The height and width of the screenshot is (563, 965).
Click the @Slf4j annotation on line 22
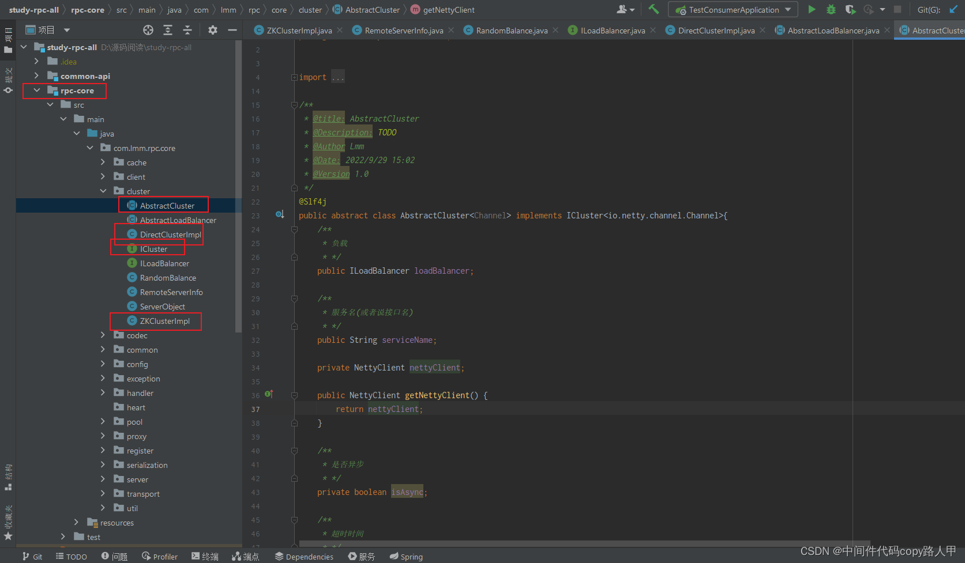312,202
